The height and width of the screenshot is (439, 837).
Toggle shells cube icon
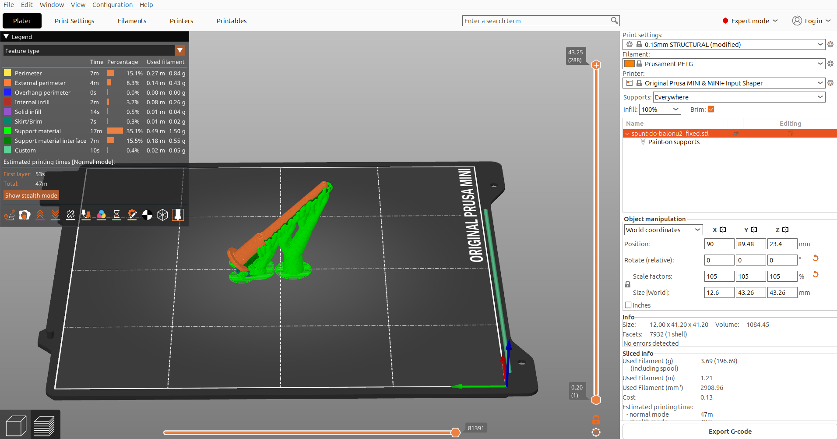click(163, 215)
